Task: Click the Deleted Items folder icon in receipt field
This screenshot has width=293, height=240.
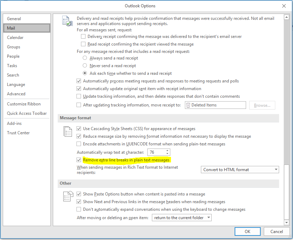Action: (x=187, y=105)
